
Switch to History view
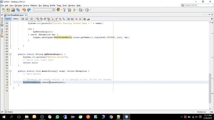(x=16, y=19)
